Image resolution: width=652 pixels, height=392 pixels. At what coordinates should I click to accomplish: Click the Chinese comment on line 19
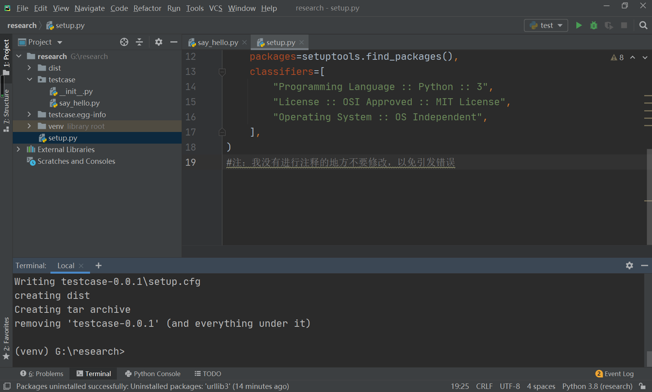[341, 163]
